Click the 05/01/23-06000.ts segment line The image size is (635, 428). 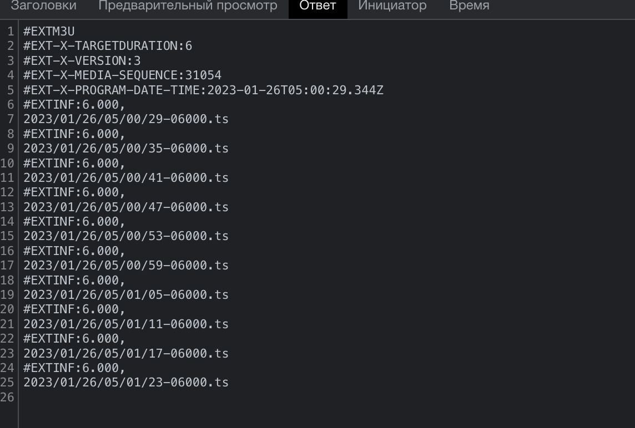[x=126, y=383]
